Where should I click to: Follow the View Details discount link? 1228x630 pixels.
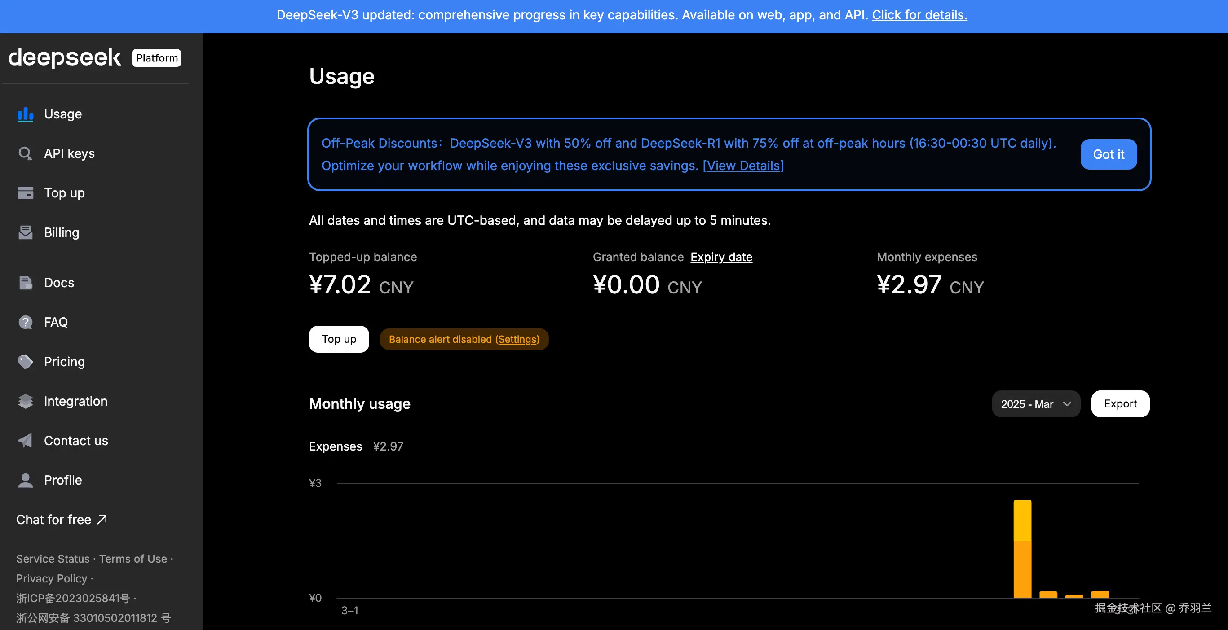coord(743,166)
